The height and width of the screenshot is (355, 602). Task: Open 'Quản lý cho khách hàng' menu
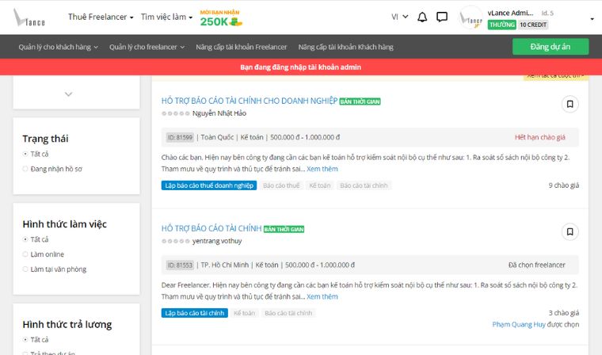tap(58, 47)
